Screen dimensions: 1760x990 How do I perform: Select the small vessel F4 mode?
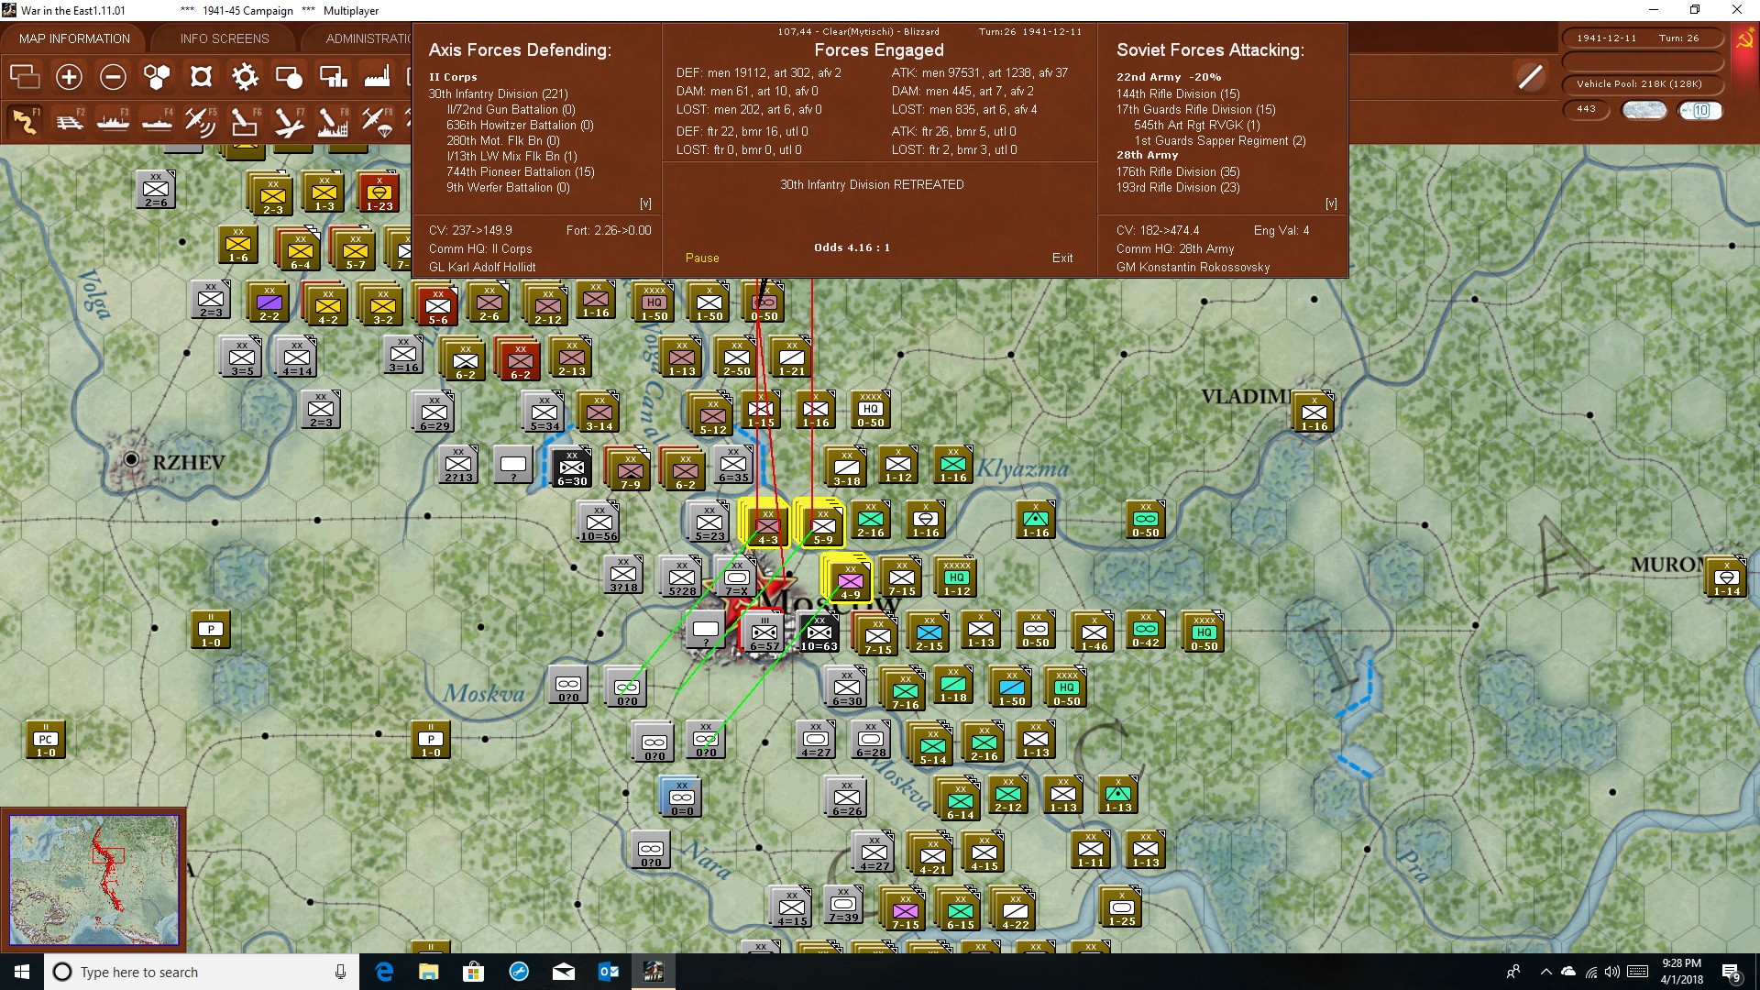click(157, 121)
